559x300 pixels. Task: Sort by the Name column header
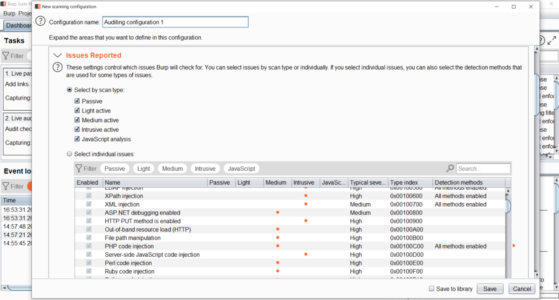[155, 182]
